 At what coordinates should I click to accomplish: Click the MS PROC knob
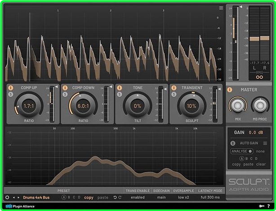coord(260,105)
